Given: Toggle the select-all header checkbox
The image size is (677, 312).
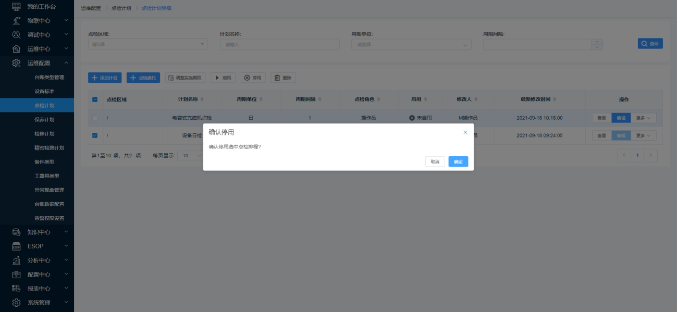Looking at the screenshot, I should (x=94, y=99).
